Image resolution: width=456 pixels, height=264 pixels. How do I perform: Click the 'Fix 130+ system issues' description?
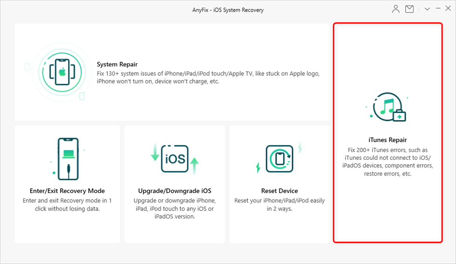[208, 77]
